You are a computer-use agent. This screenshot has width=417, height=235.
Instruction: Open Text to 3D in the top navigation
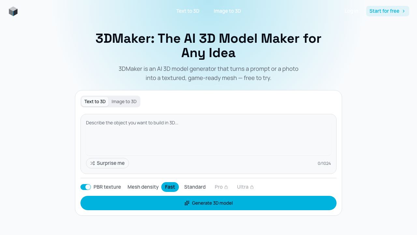188,11
